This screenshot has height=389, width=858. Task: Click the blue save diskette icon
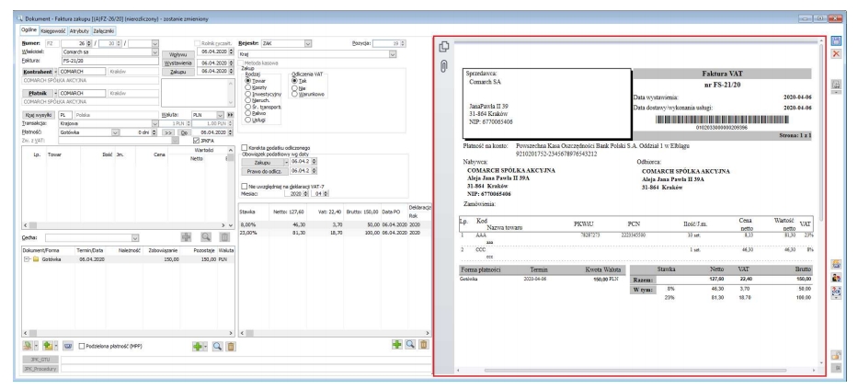coord(836,41)
